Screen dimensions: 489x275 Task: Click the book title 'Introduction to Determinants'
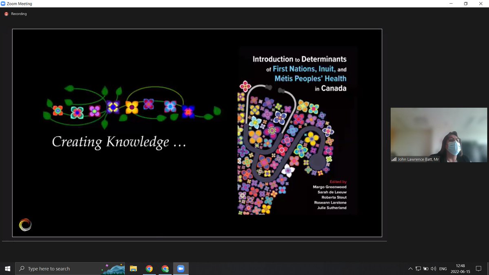tap(300, 59)
